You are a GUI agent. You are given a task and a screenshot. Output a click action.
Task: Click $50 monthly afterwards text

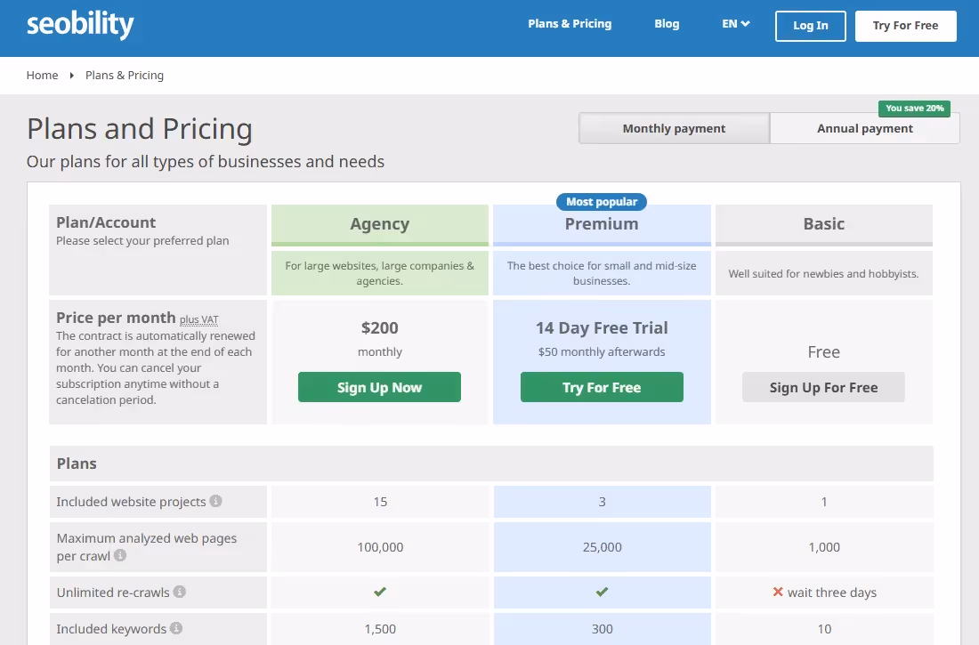602,352
